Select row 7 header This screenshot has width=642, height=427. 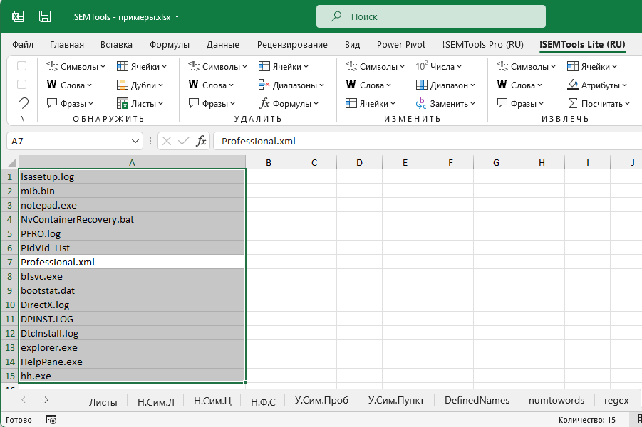click(9, 262)
